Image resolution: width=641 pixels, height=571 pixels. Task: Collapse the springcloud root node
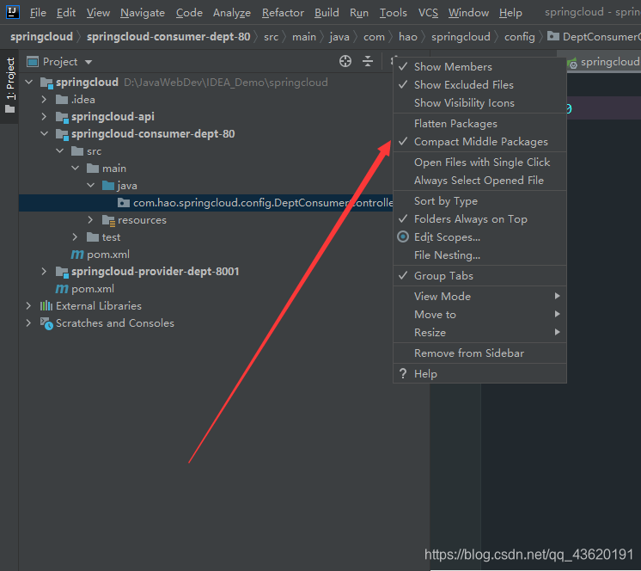click(x=28, y=83)
